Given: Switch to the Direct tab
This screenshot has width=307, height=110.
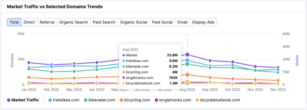Looking at the screenshot, I should 29,22.
